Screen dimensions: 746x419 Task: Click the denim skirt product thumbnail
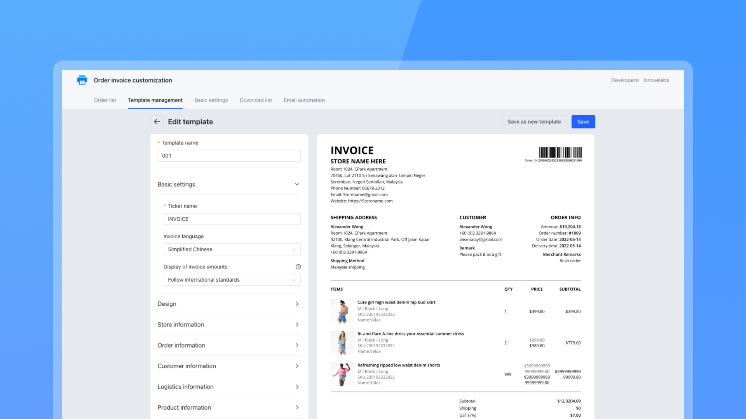click(342, 311)
